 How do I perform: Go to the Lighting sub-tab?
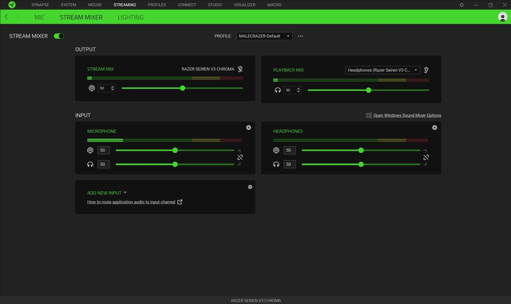131,17
